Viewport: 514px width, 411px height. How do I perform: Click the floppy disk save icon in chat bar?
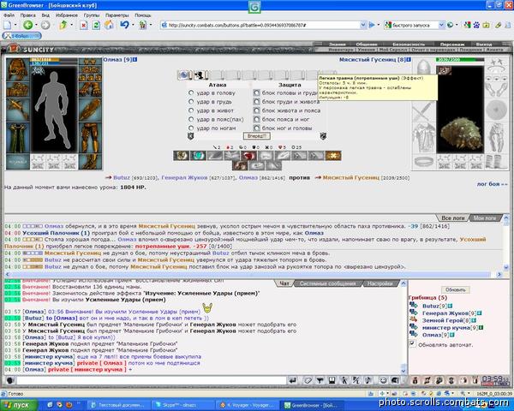point(332,380)
